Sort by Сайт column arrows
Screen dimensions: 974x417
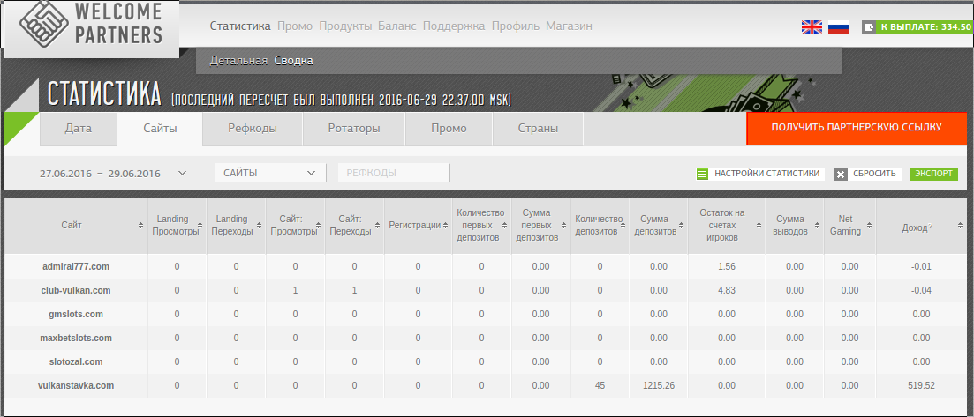(141, 226)
